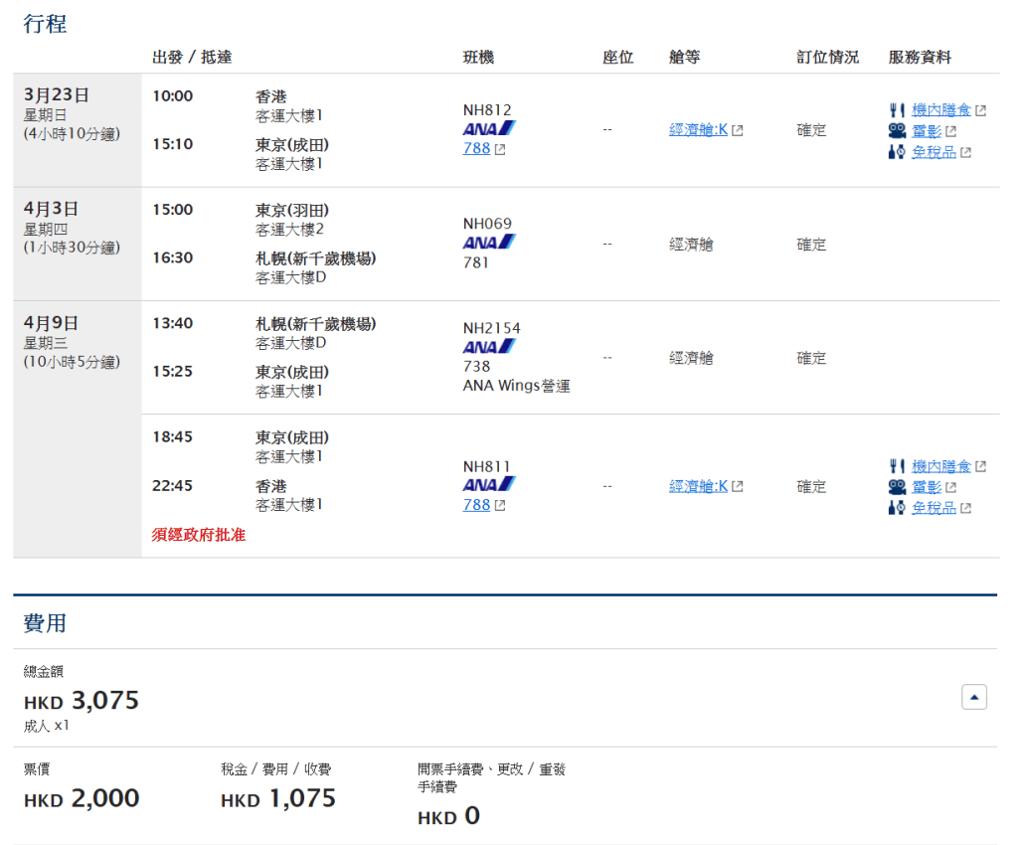Screen dimensions: 1018x845
Task: Click the duty-free bottle icon for NH811
Action: coord(897,508)
